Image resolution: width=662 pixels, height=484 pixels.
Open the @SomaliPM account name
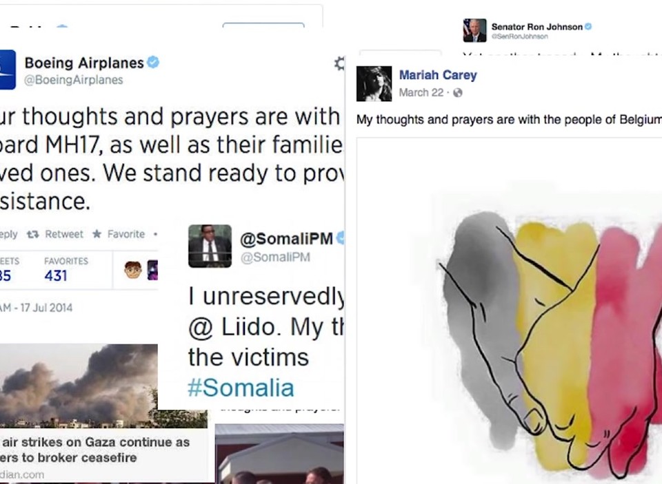tap(287, 239)
